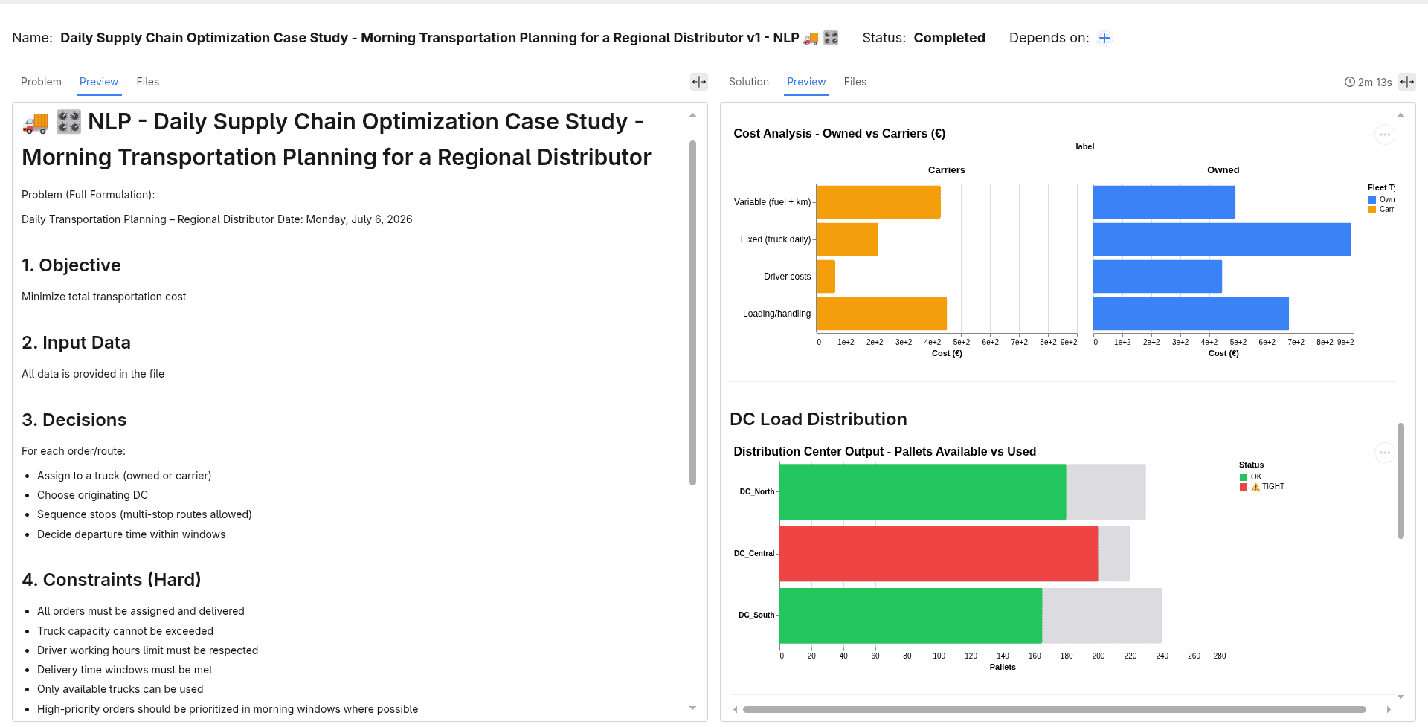
Task: Click the Completed status label
Action: coord(949,38)
